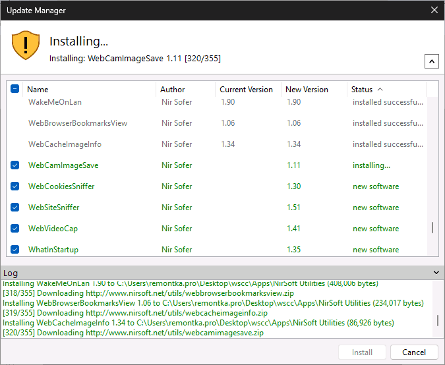Select the WakeMeOnLan row name
The image size is (445, 365).
[x=55, y=102]
